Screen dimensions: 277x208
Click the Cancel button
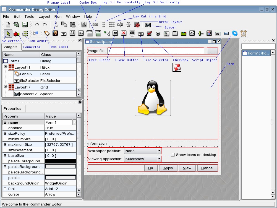207,168
